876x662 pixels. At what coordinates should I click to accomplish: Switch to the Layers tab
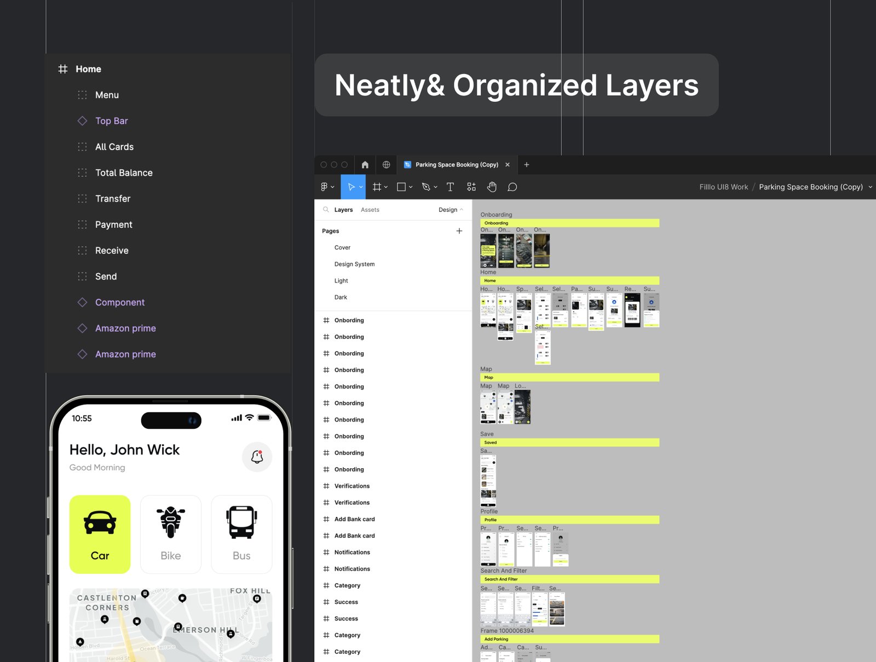pos(343,210)
